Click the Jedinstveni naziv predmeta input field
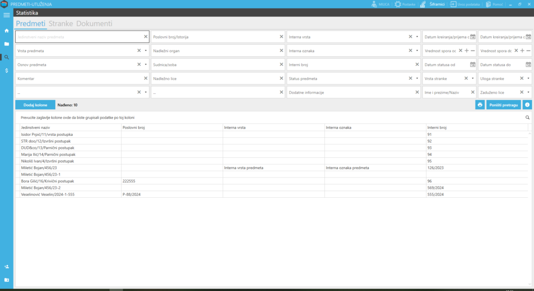 pyautogui.click(x=78, y=37)
